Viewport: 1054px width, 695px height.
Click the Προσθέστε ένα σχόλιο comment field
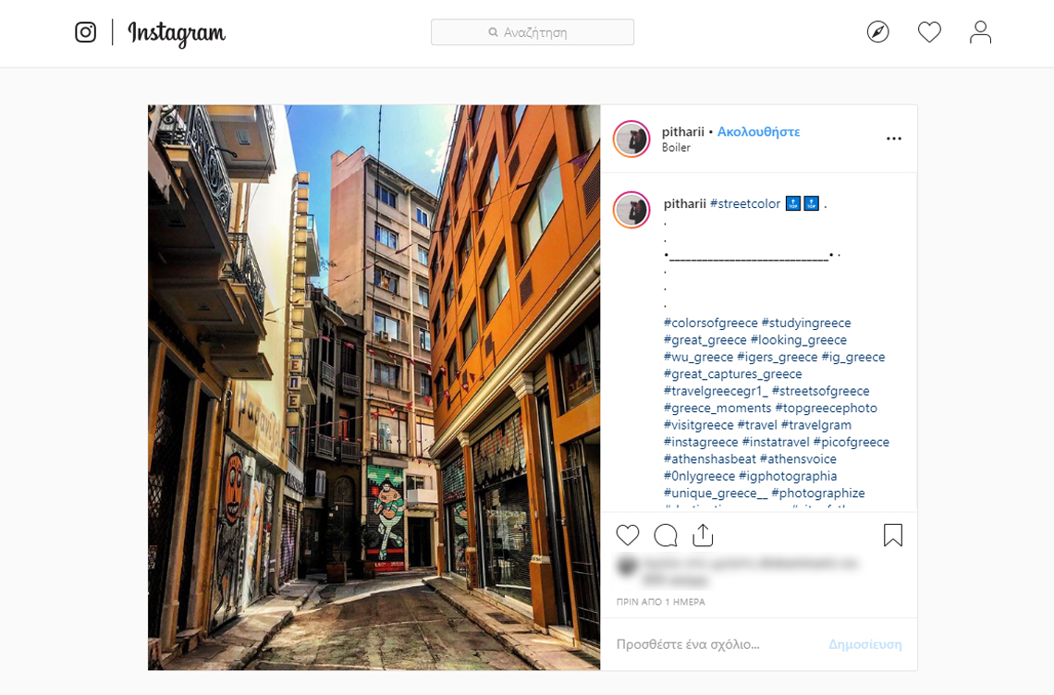pyautogui.click(x=712, y=644)
